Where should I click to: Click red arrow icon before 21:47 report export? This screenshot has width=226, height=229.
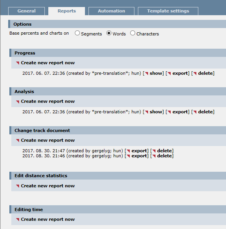pyautogui.click(x=128, y=151)
